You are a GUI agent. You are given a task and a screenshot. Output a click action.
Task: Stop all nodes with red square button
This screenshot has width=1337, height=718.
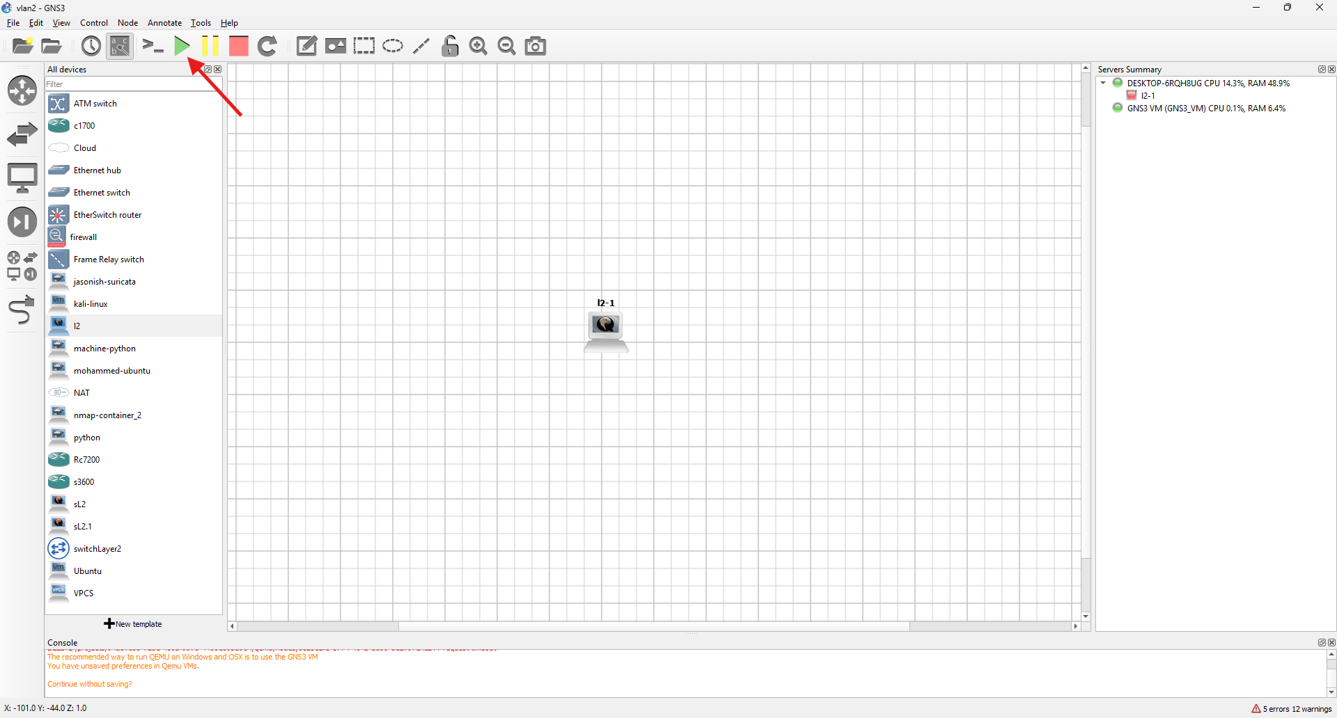pyautogui.click(x=239, y=46)
